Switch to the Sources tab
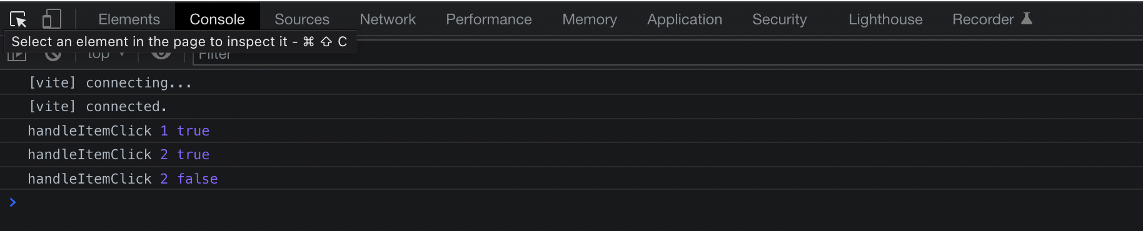The image size is (1143, 231). (x=302, y=19)
